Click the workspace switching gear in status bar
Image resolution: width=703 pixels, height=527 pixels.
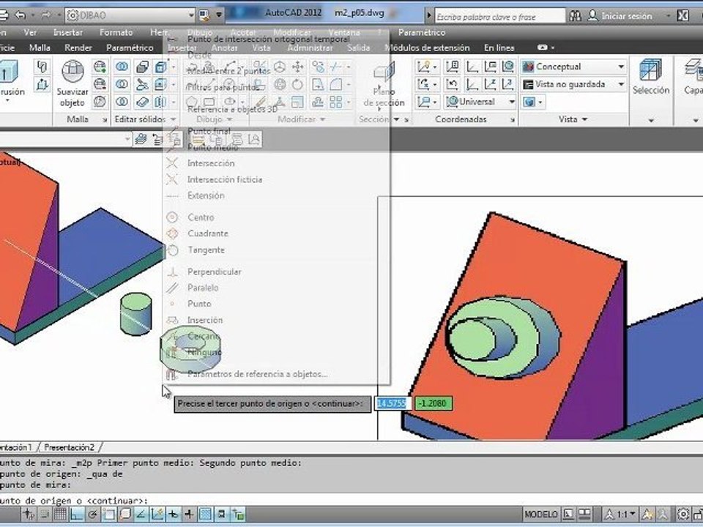pos(682,514)
